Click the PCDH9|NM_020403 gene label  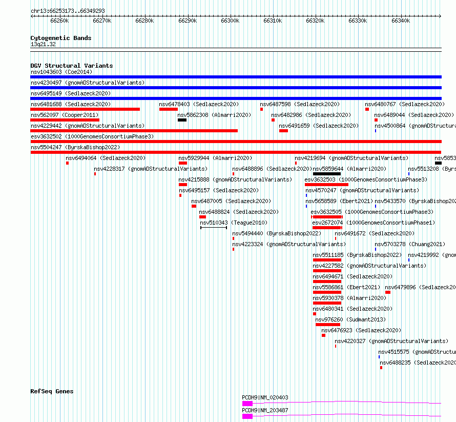click(265, 397)
